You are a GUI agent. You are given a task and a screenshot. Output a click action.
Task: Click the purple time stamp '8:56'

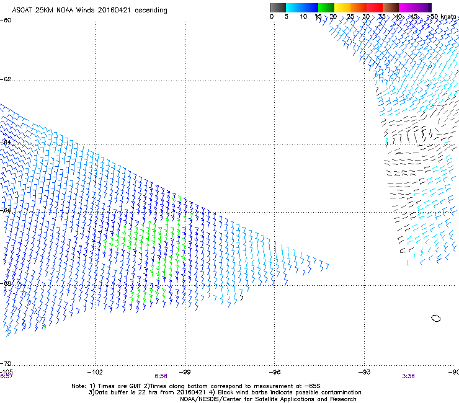161,376
